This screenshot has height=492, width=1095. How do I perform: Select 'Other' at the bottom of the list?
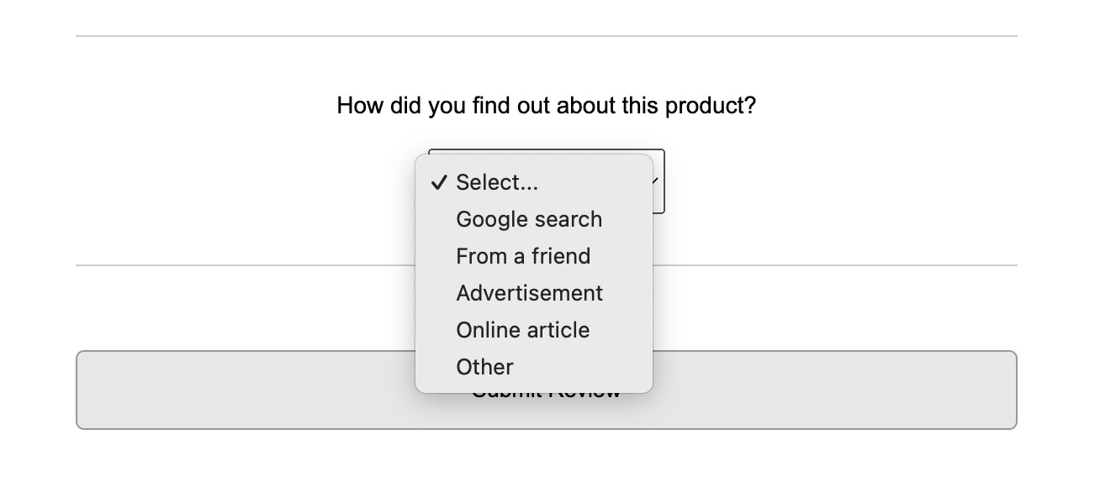[x=484, y=367]
